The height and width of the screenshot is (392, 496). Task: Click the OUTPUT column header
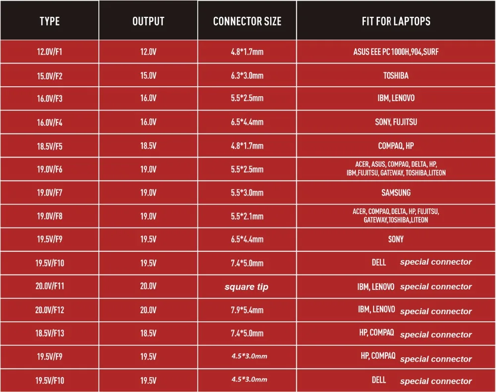point(148,21)
